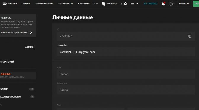Screen dimensions: 199x110
Task: Open the Акции menu item
Action: click(x=26, y=4)
